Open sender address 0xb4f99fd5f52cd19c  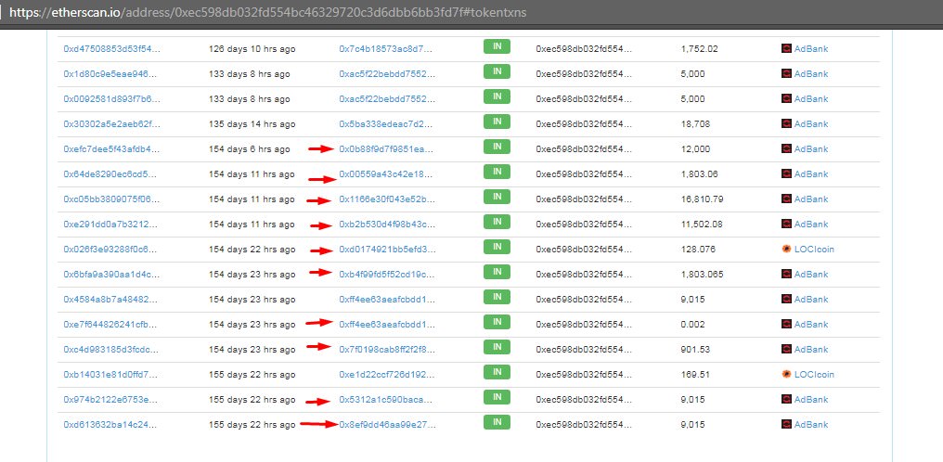click(x=387, y=274)
